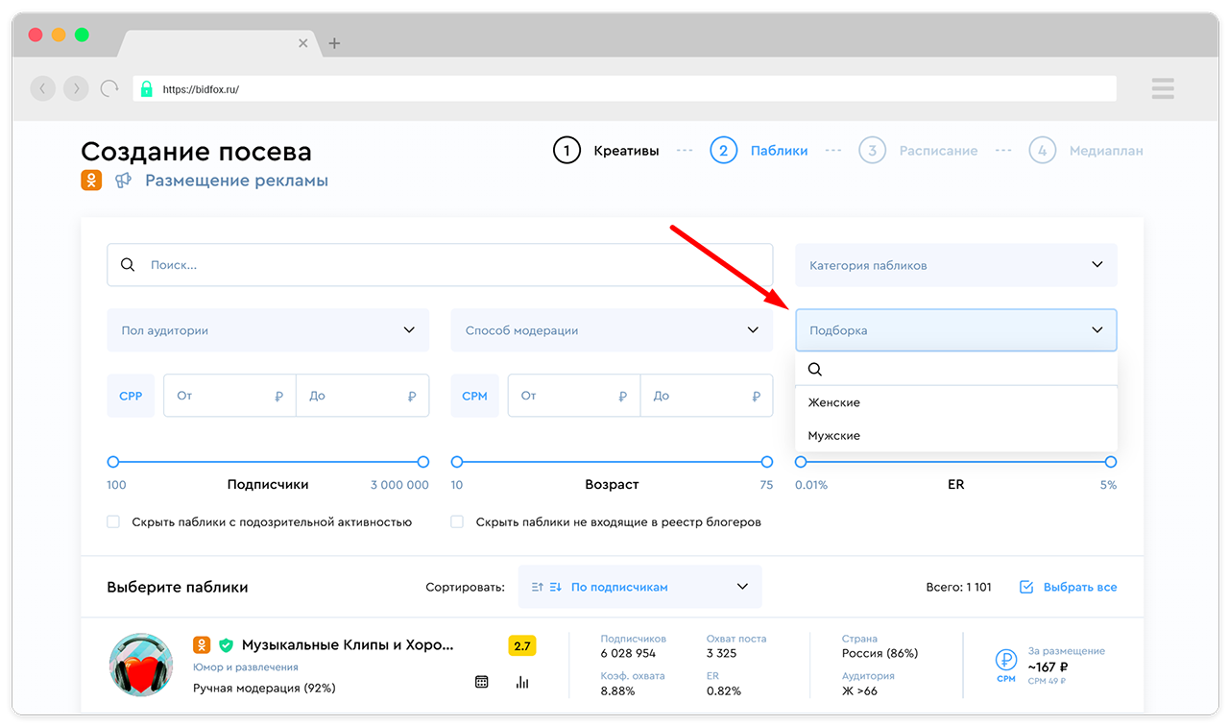Click the Всего: 1 101 total count
The width and height of the screenshot is (1229, 726).
click(956, 587)
